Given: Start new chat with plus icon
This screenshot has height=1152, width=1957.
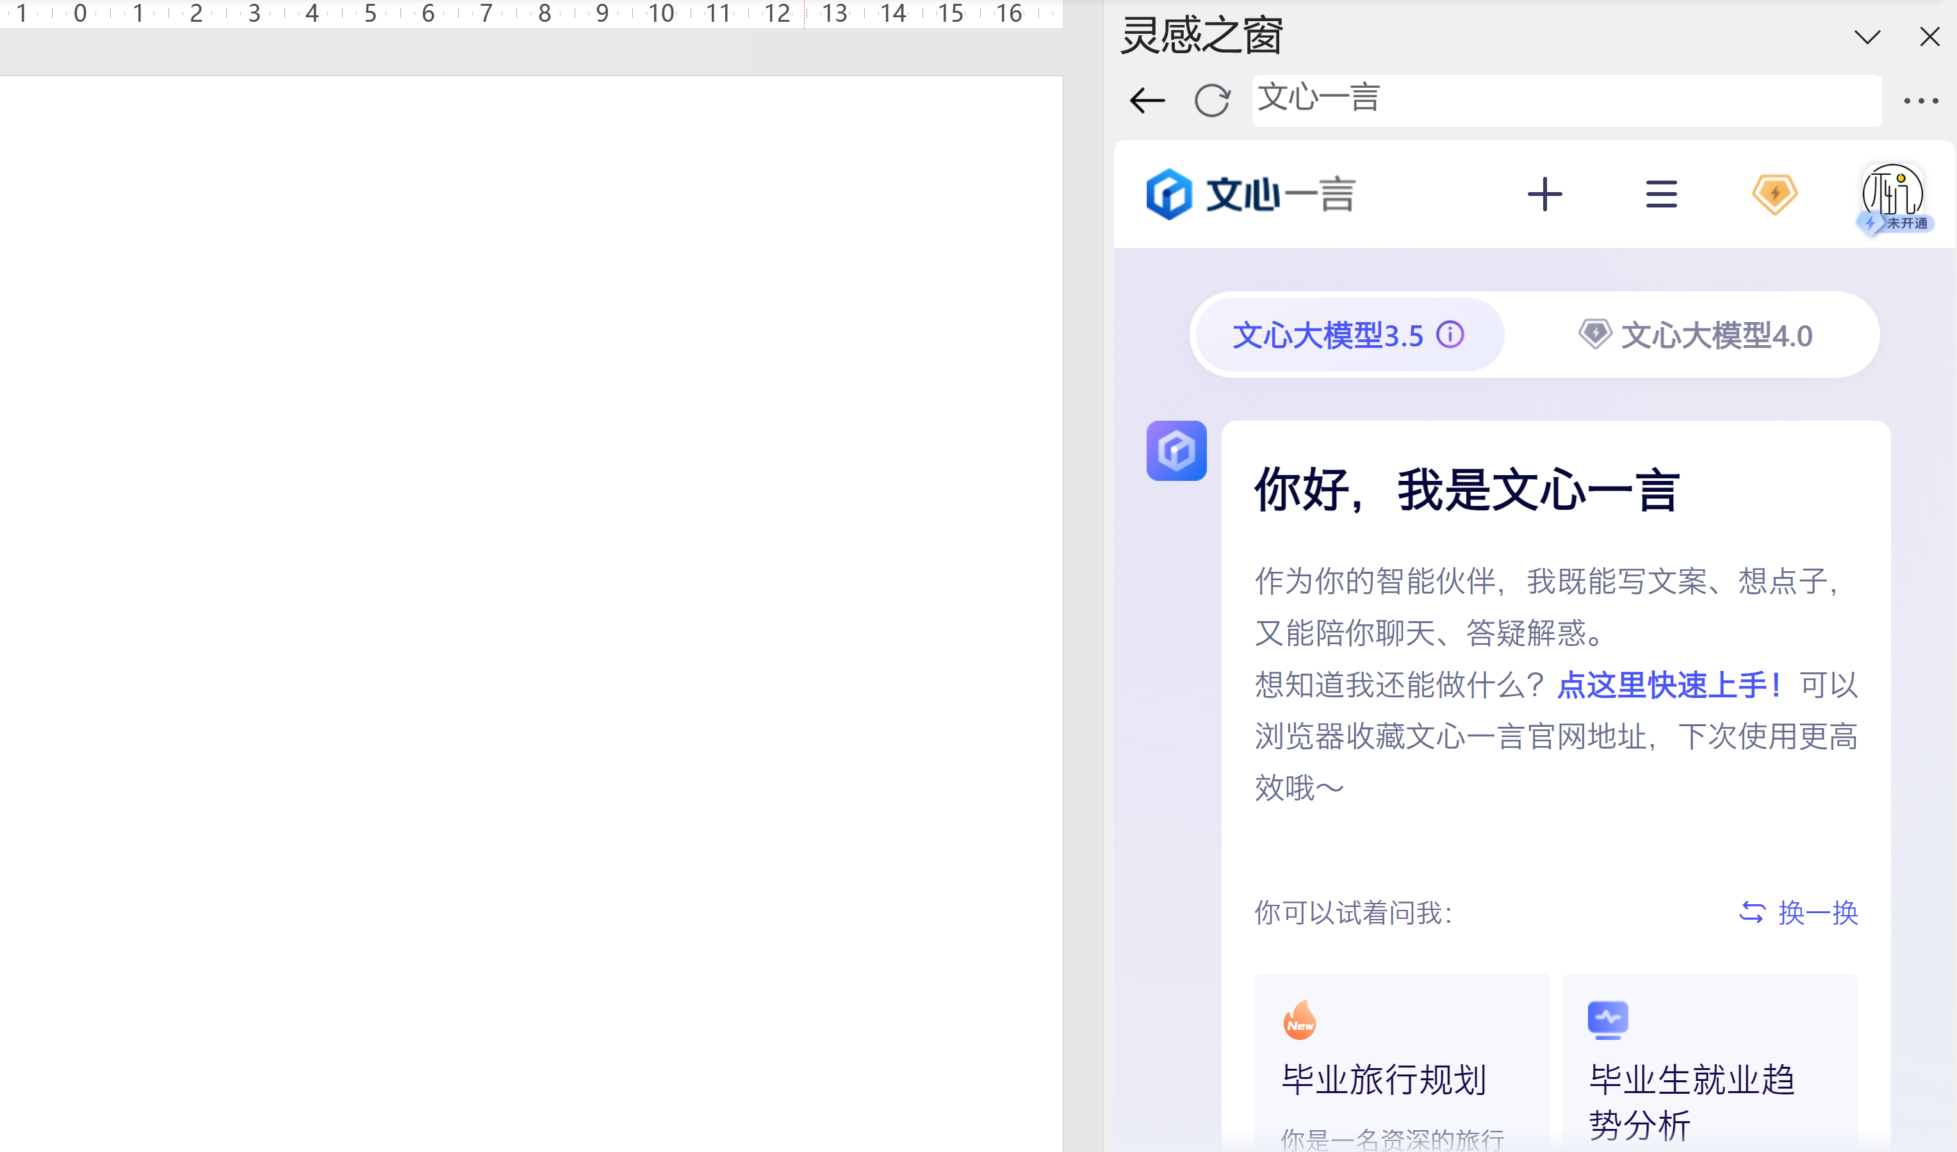Looking at the screenshot, I should pos(1544,194).
